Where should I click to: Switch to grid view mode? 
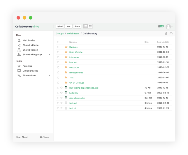[x=90, y=26]
